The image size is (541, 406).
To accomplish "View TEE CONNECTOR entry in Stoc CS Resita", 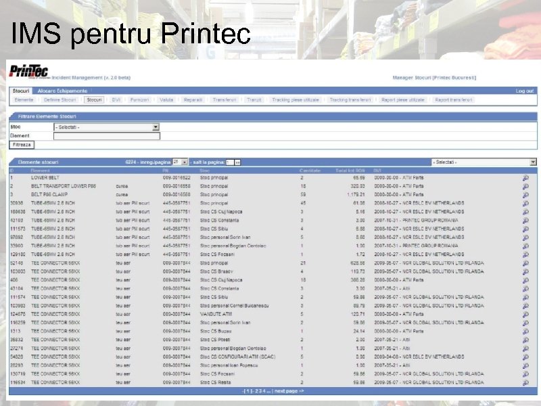I will pyautogui.click(x=525, y=382).
